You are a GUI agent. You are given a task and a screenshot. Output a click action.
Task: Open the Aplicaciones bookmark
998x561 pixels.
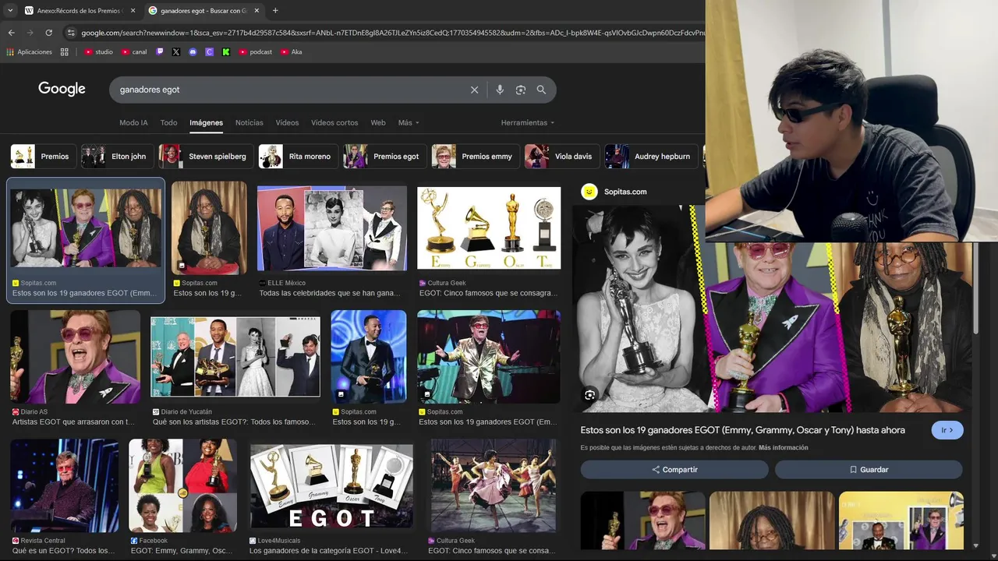point(30,52)
